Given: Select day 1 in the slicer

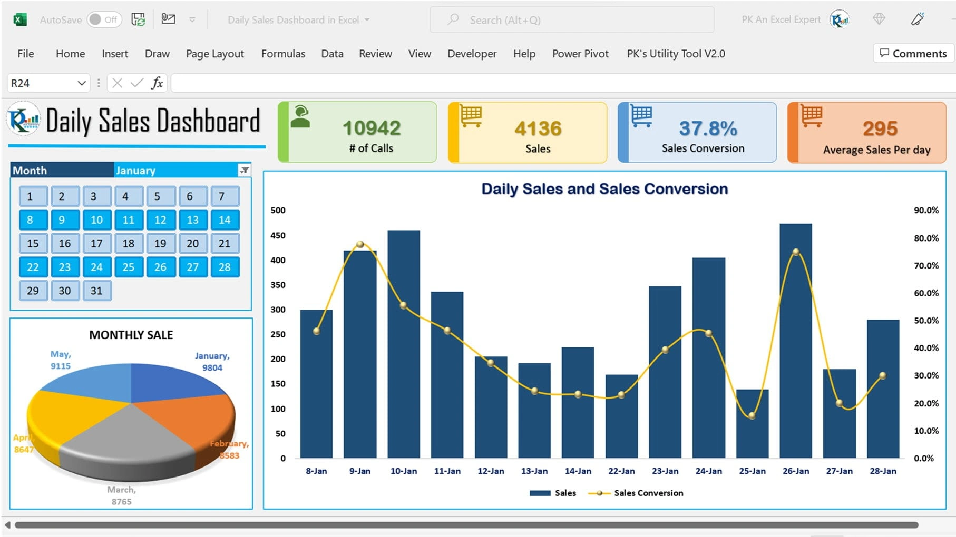Looking at the screenshot, I should (33, 196).
